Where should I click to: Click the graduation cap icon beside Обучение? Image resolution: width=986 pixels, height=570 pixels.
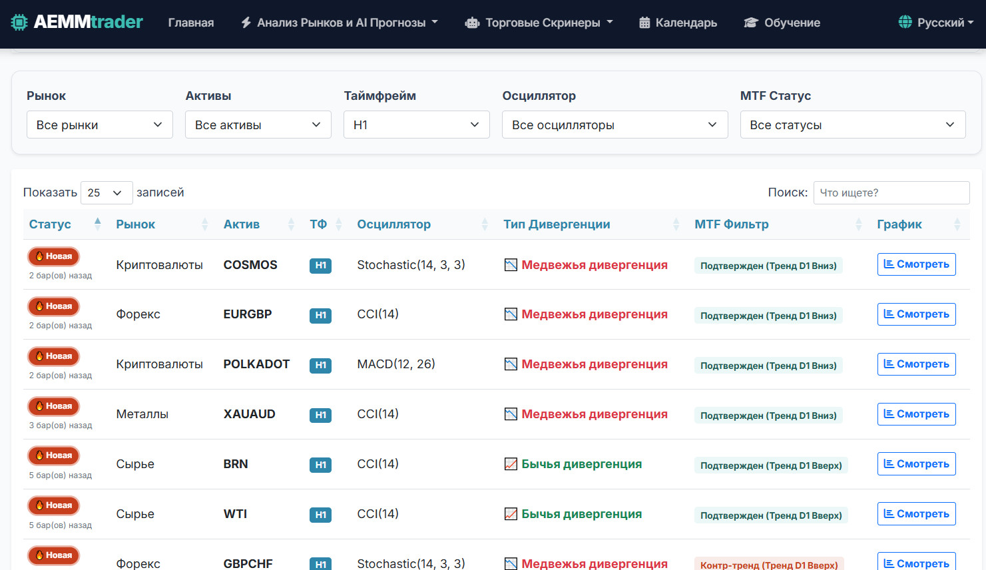pos(751,23)
